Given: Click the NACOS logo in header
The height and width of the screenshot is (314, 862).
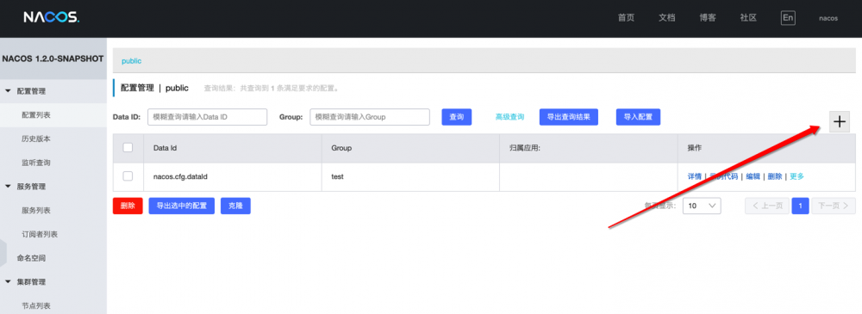Looking at the screenshot, I should pos(52,17).
